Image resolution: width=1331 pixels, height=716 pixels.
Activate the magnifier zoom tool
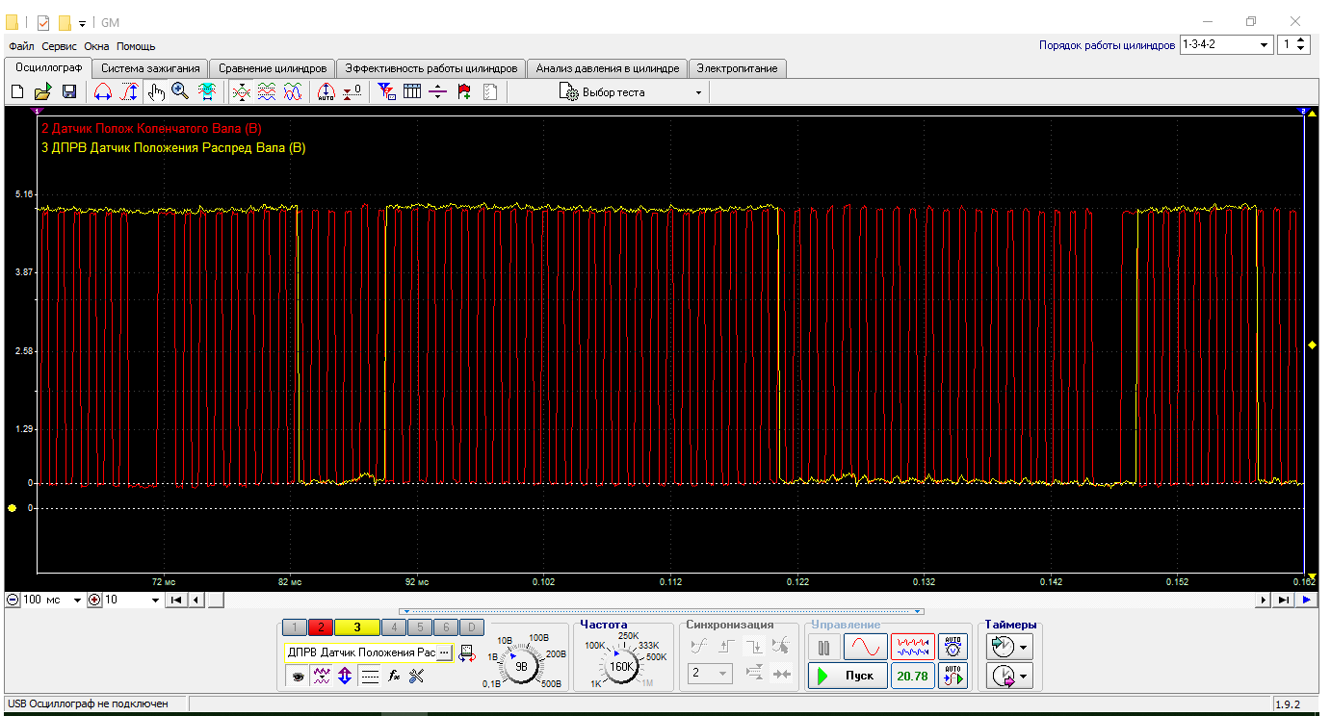point(180,91)
